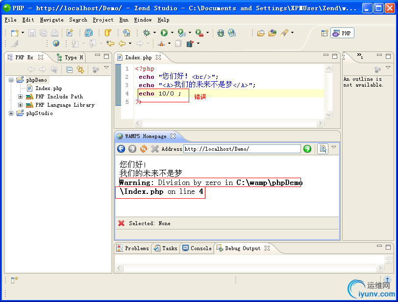The width and height of the screenshot is (398, 302).
Task: Click editor vertical scrollbar down arrow
Action: [329, 115]
